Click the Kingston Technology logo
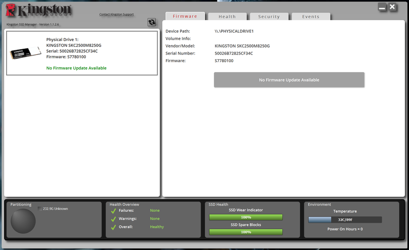Screen dimensions: 409x250 click(x=39, y=13)
